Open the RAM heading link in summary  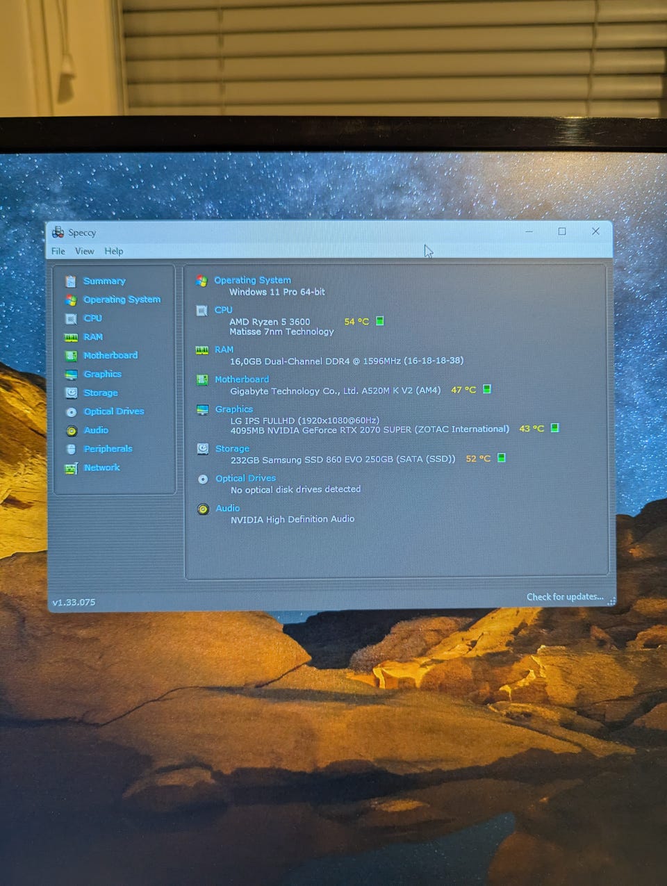(224, 350)
